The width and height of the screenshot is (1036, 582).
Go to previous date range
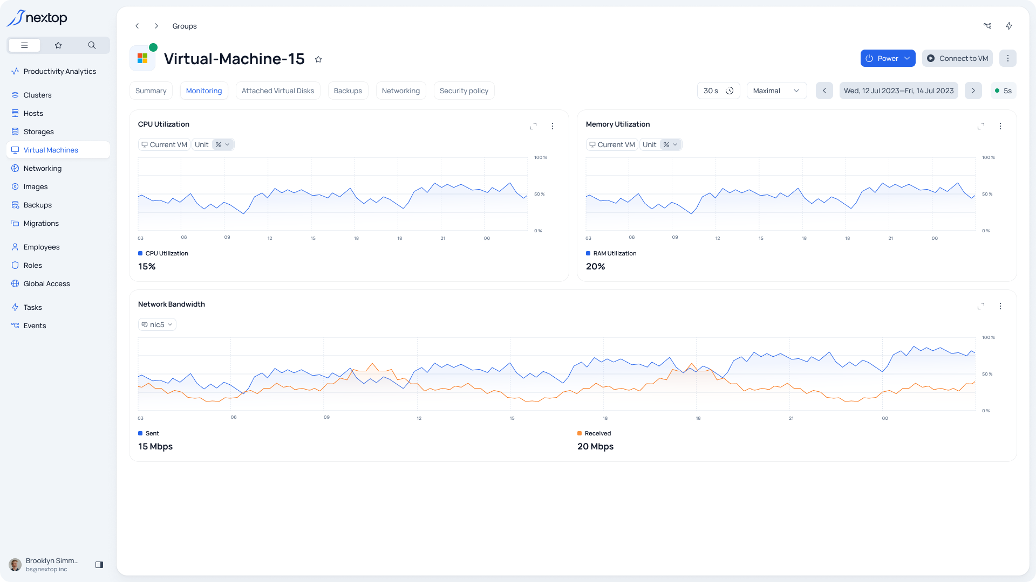pos(824,91)
